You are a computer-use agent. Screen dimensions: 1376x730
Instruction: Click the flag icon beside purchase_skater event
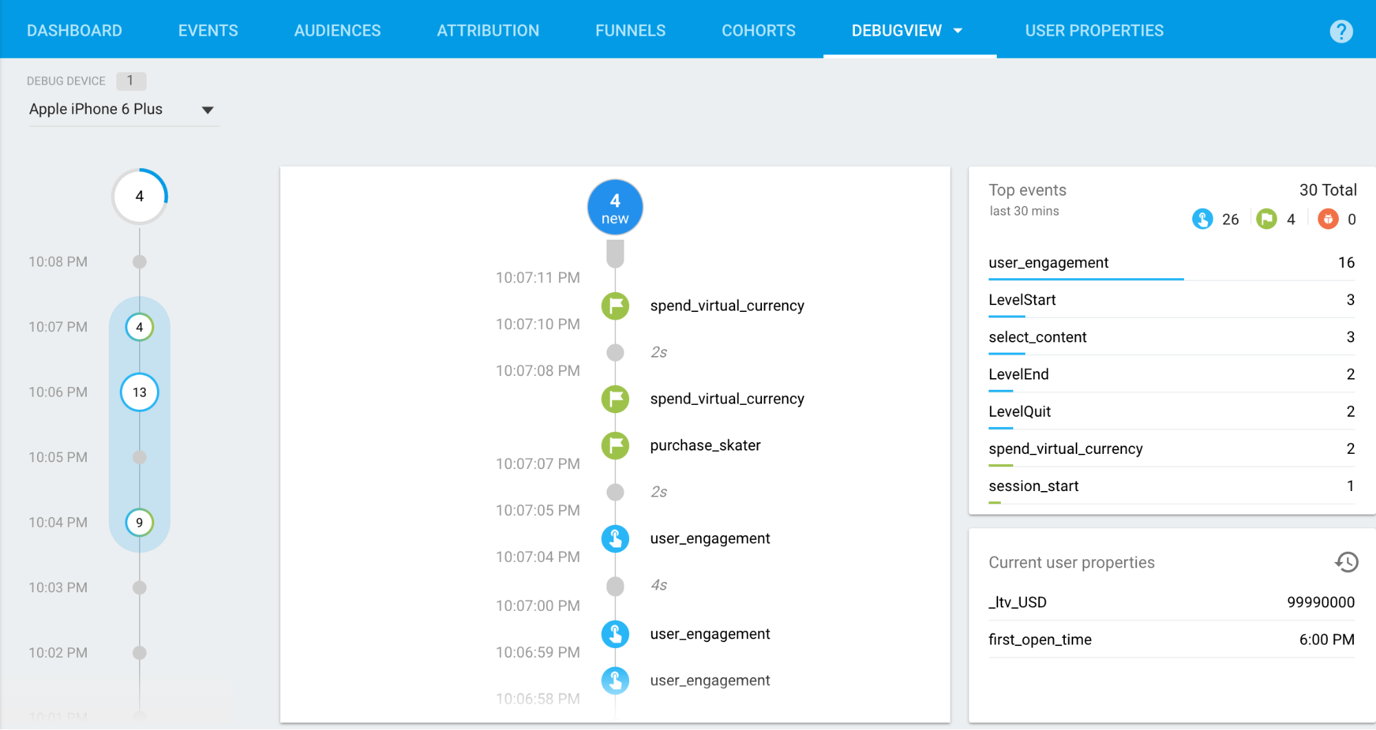point(615,446)
